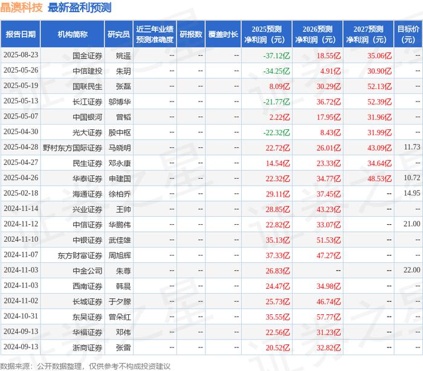
Task: Select target price 14.95
Action: pyautogui.click(x=412, y=193)
